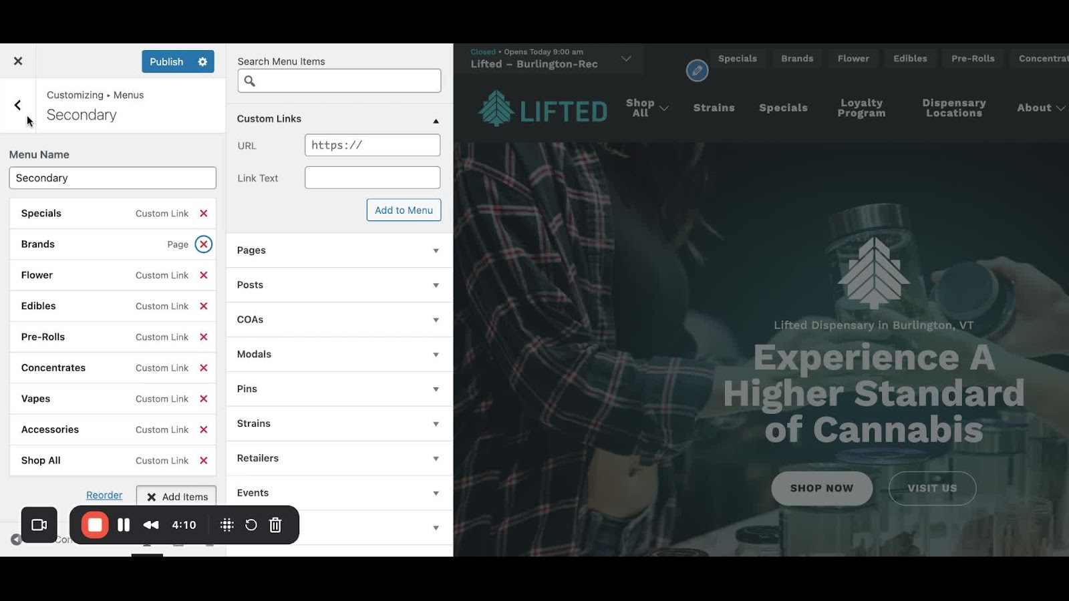Open publish settings gear icon
This screenshot has width=1069, height=601.
(x=202, y=61)
